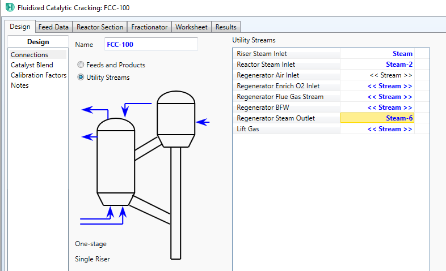Click the vertical riser pipe in diagram

(176, 204)
